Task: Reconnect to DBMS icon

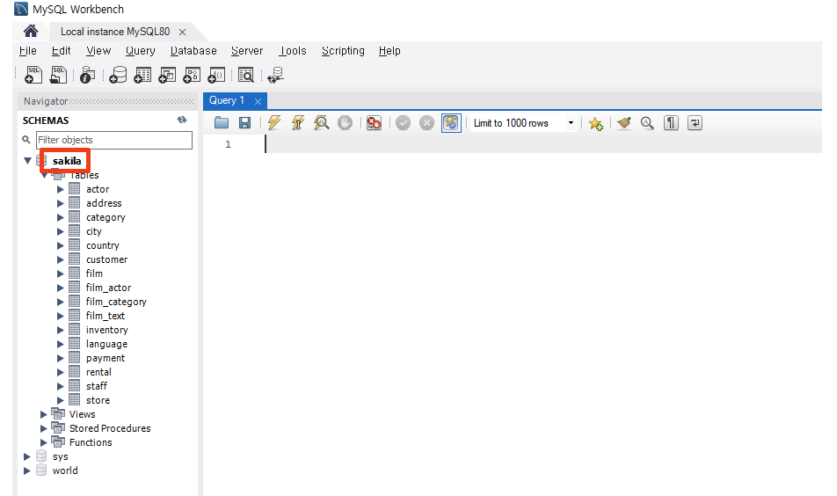Action: (276, 75)
